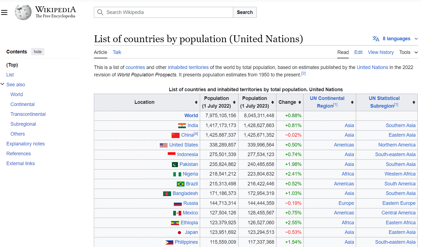Viewport: 421px width, 247px height.
Task: Click the language translation icon
Action: click(376, 39)
